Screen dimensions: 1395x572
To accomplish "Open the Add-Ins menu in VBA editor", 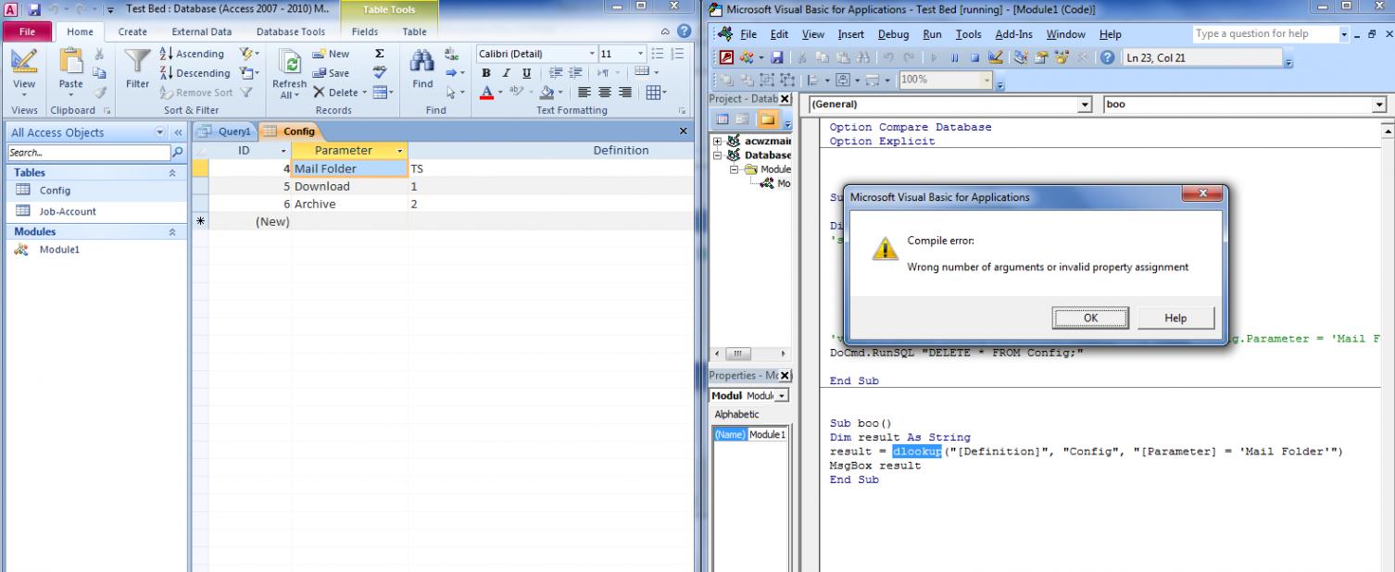I will coord(1014,34).
